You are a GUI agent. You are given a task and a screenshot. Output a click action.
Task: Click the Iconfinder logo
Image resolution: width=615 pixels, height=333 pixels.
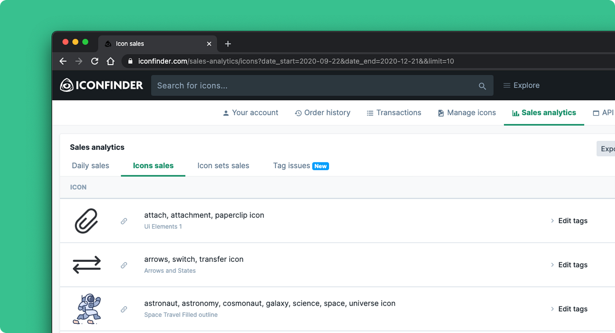coord(101,85)
